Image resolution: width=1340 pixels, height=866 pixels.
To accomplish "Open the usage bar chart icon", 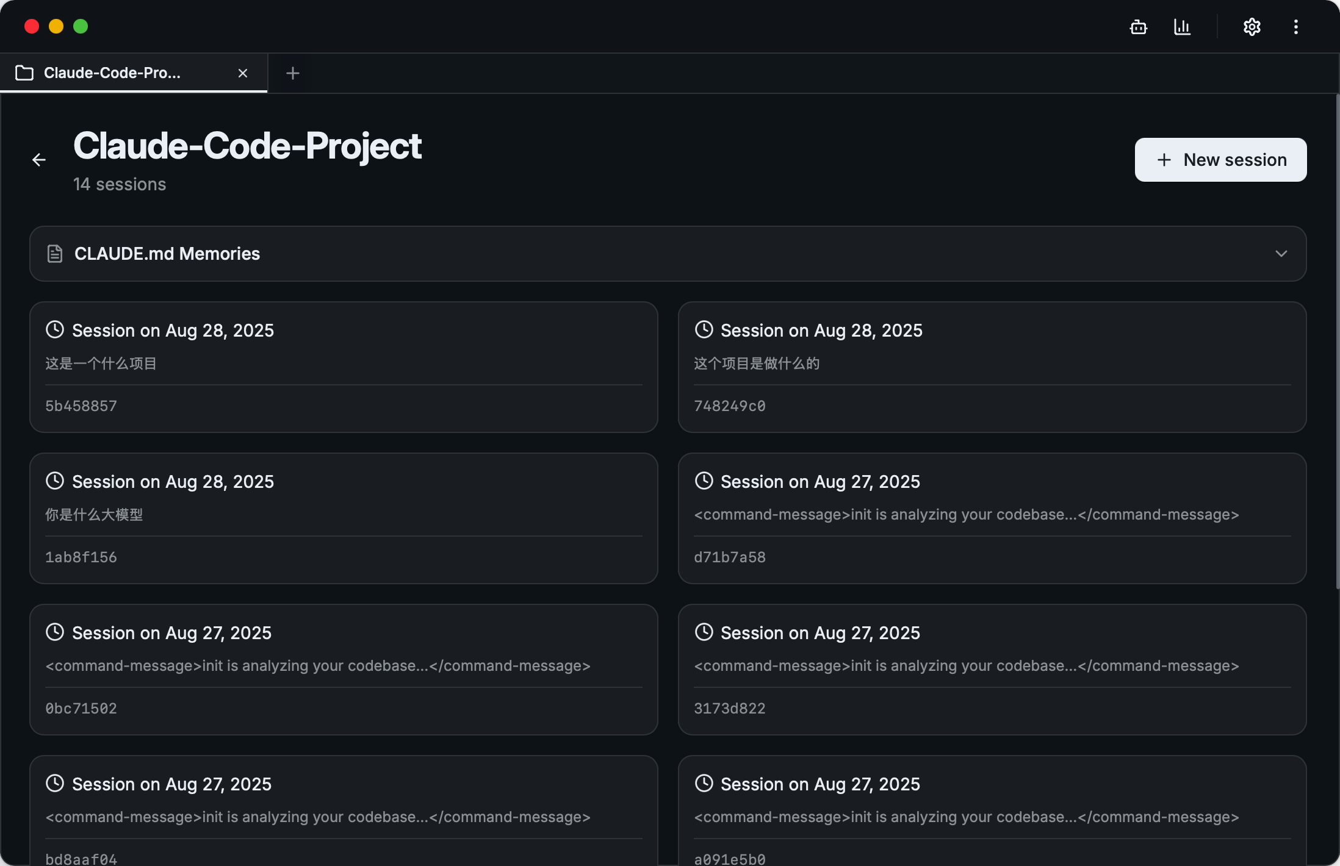I will pos(1182,27).
